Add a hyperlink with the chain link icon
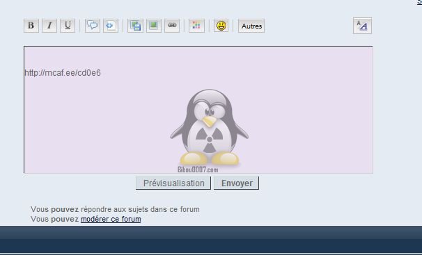Image resolution: width=422 pixels, height=255 pixels. pos(172,26)
